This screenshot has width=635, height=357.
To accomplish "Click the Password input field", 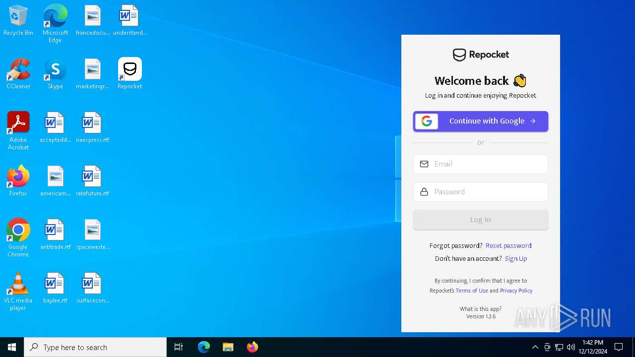I will point(481,192).
